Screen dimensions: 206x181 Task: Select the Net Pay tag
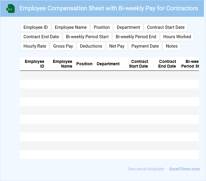click(117, 46)
